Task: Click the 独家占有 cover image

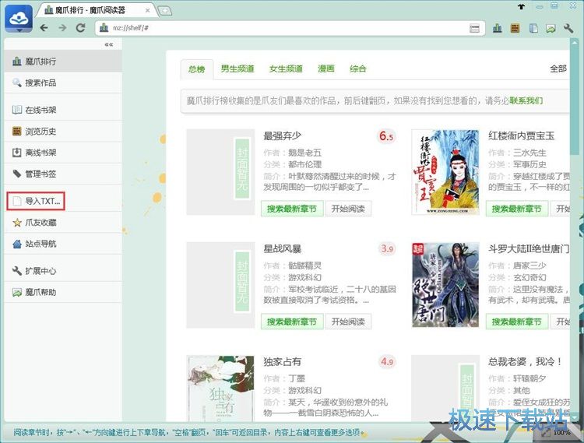Action: coord(221,389)
